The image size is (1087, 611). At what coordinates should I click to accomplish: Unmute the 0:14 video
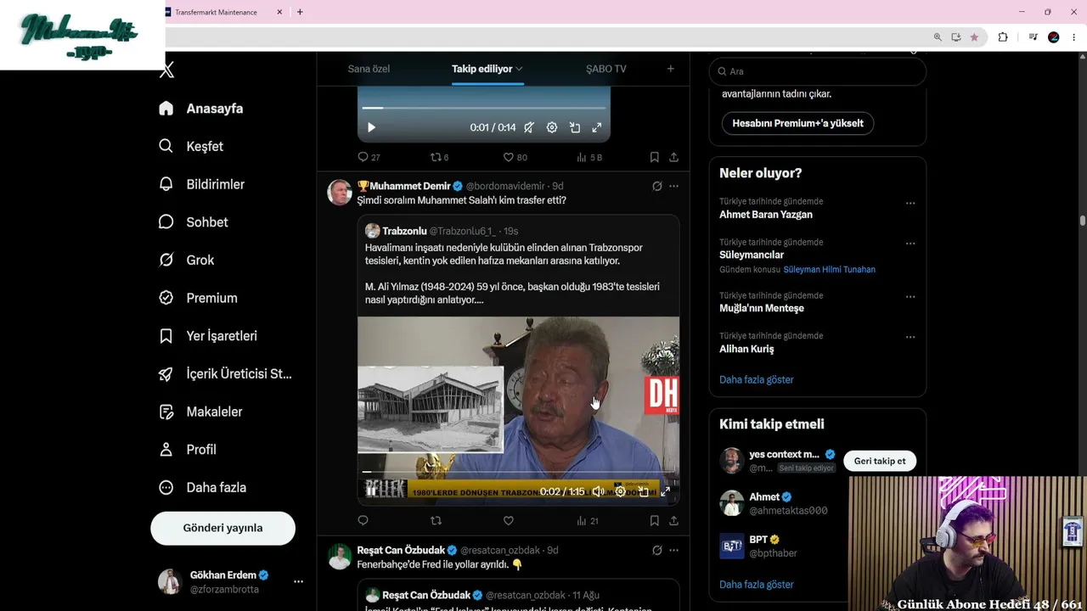pos(529,127)
